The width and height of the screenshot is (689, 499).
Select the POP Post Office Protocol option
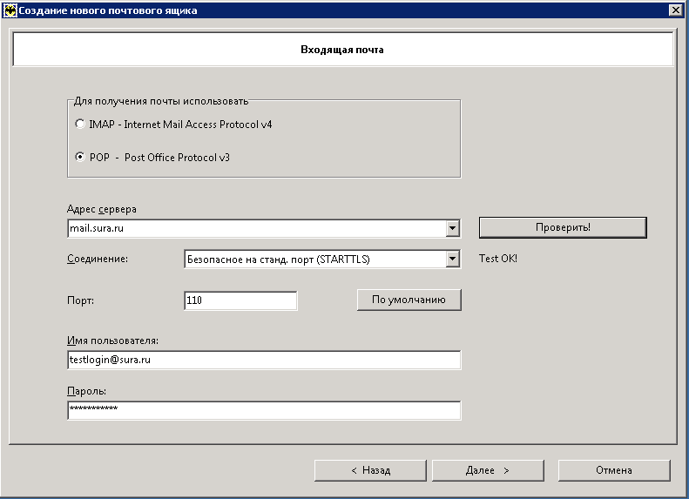pyautogui.click(x=81, y=158)
